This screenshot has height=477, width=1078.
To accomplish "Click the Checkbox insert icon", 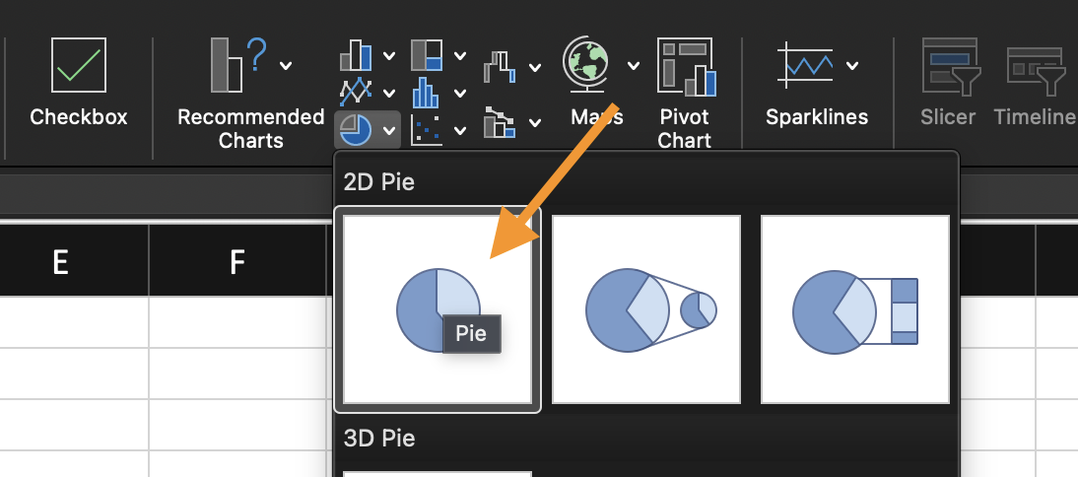I will pyautogui.click(x=79, y=66).
